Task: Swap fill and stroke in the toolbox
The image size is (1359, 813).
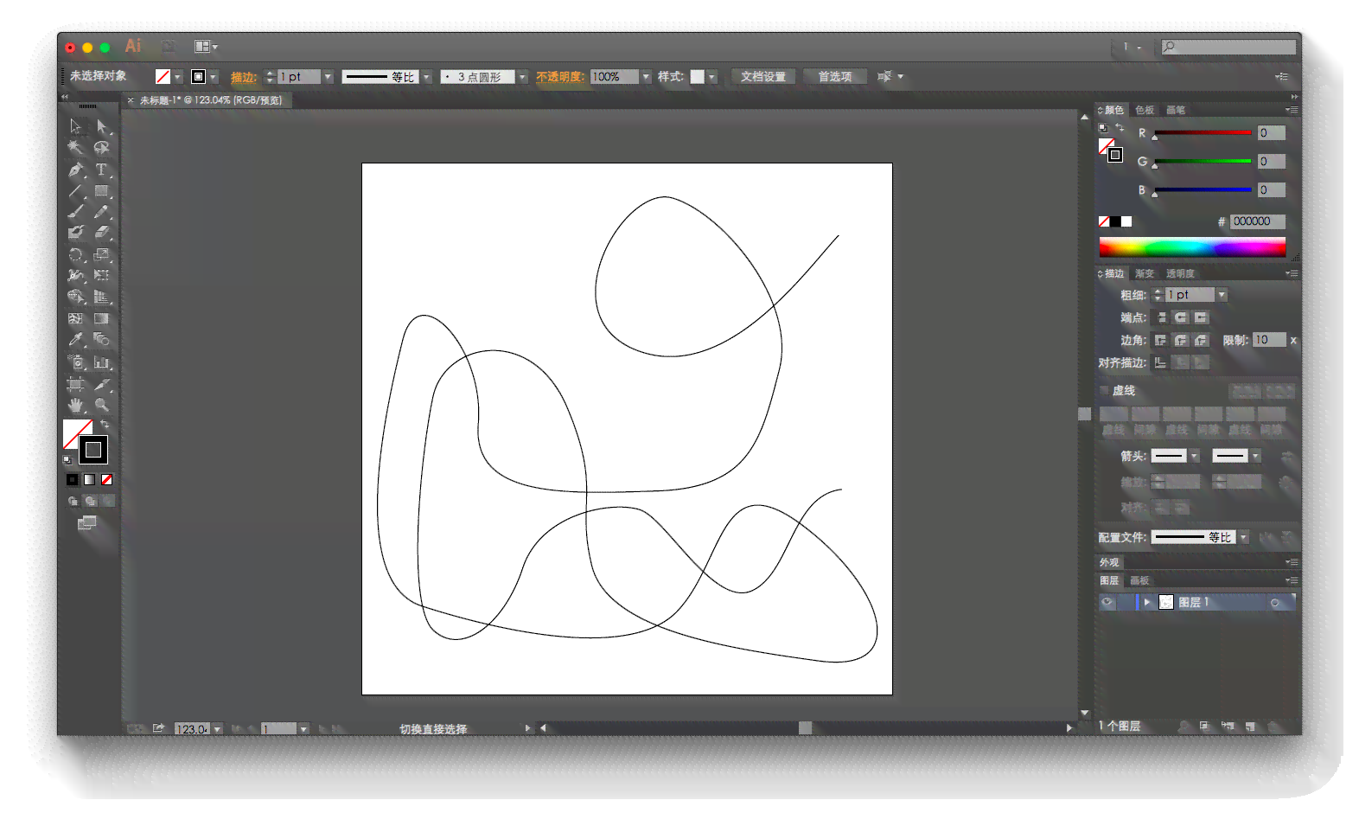Action: coord(105,424)
